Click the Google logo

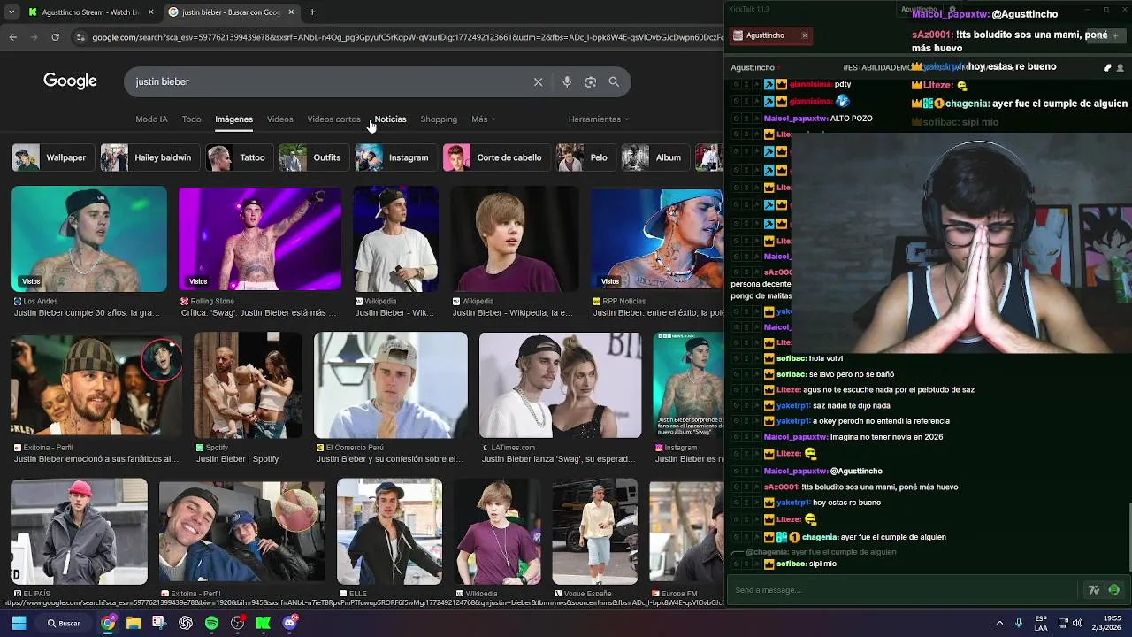coord(70,81)
